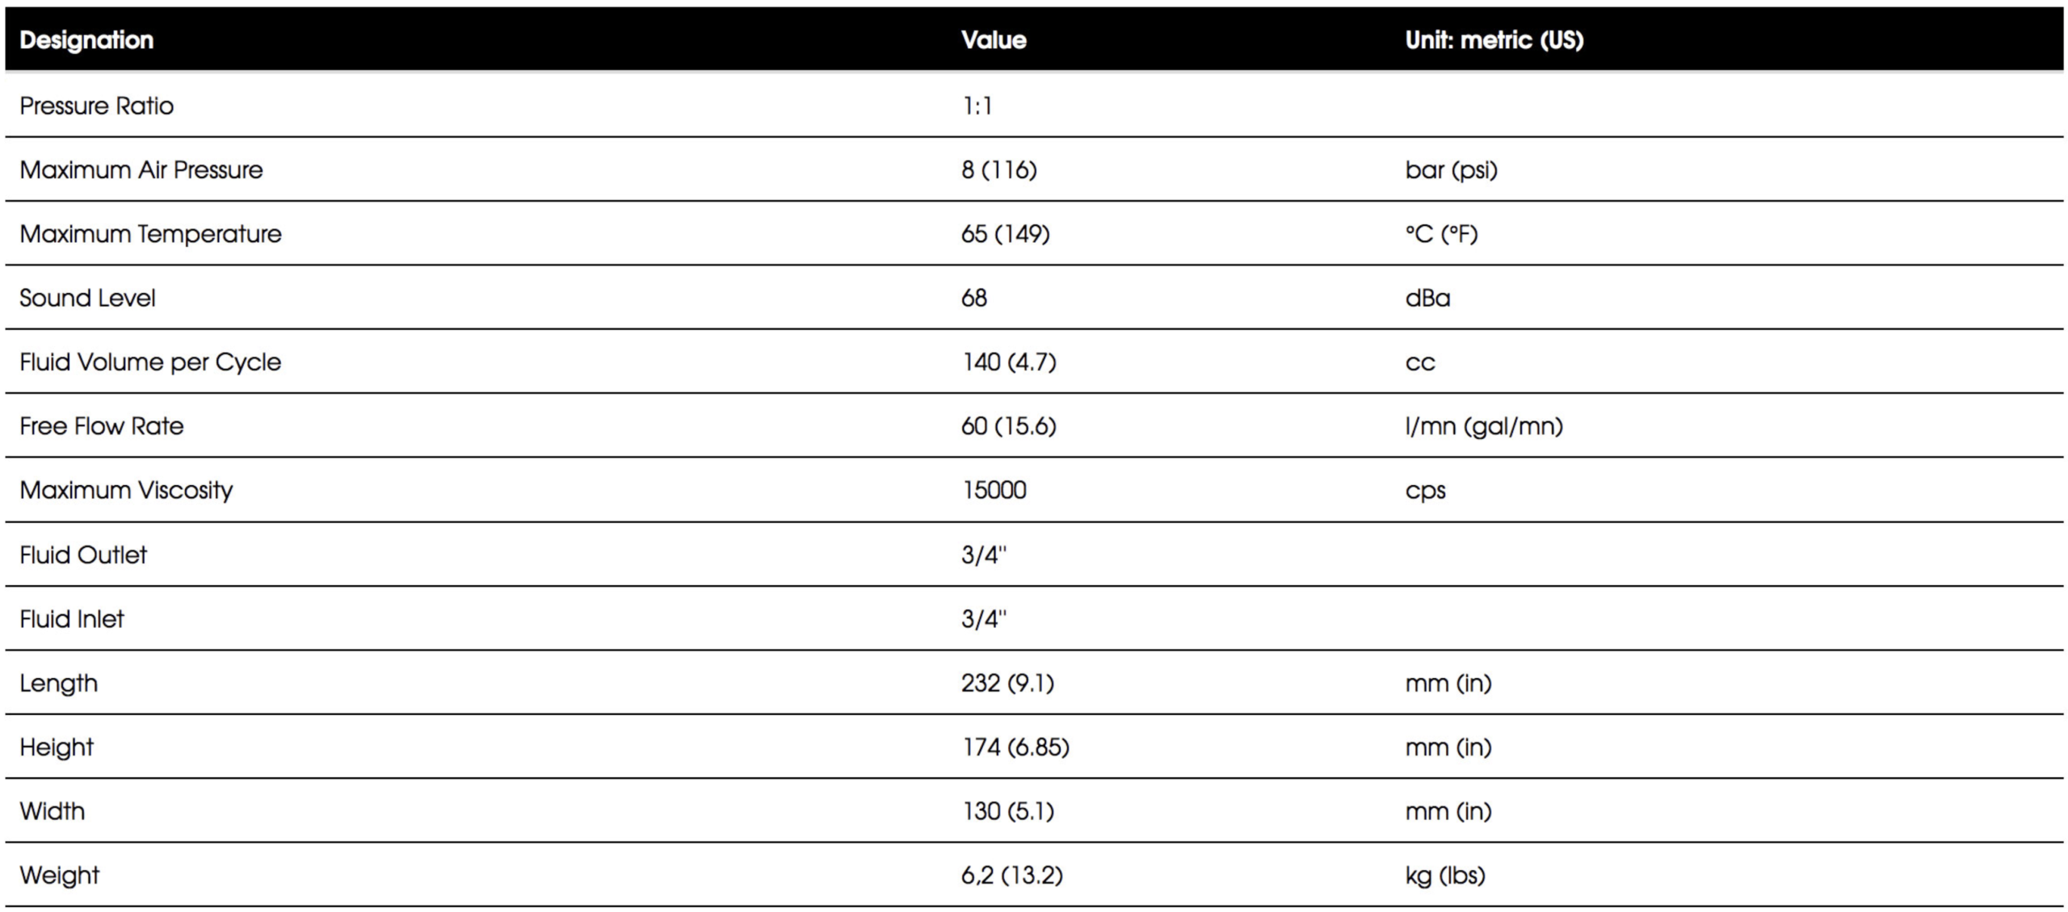Select the Maximum Air Pressure label
The image size is (2068, 912).
coord(141,169)
